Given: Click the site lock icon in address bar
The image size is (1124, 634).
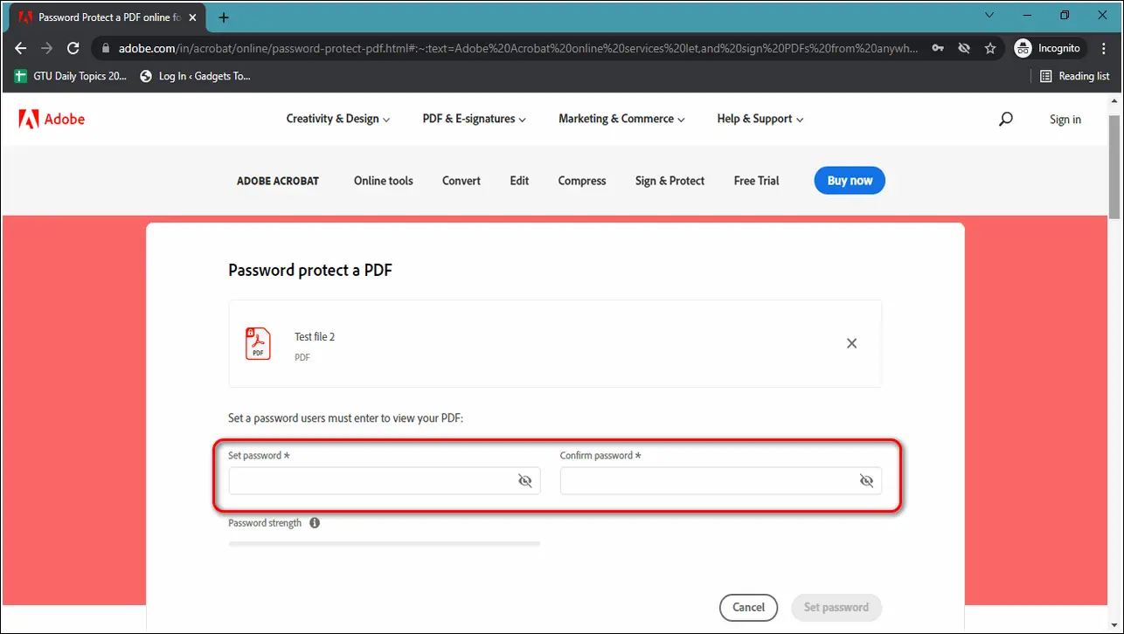Looking at the screenshot, I should [x=105, y=48].
